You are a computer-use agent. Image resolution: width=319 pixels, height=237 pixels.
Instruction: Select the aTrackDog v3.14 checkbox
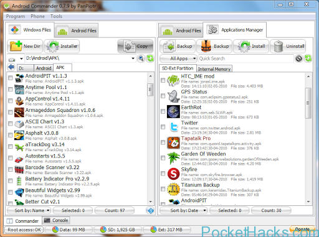pyautogui.click(x=10, y=146)
